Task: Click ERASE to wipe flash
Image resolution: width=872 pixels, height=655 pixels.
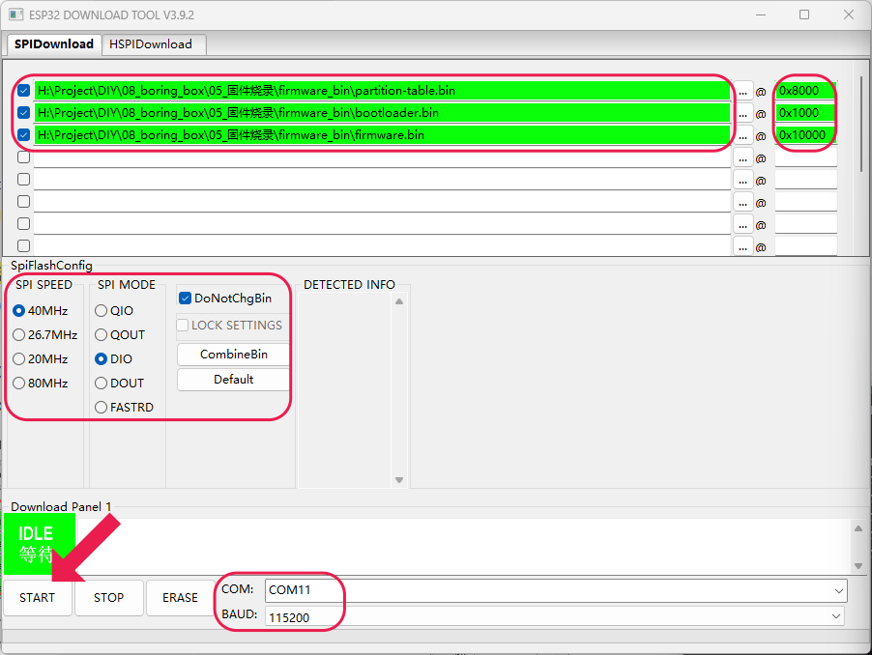Action: coord(180,598)
